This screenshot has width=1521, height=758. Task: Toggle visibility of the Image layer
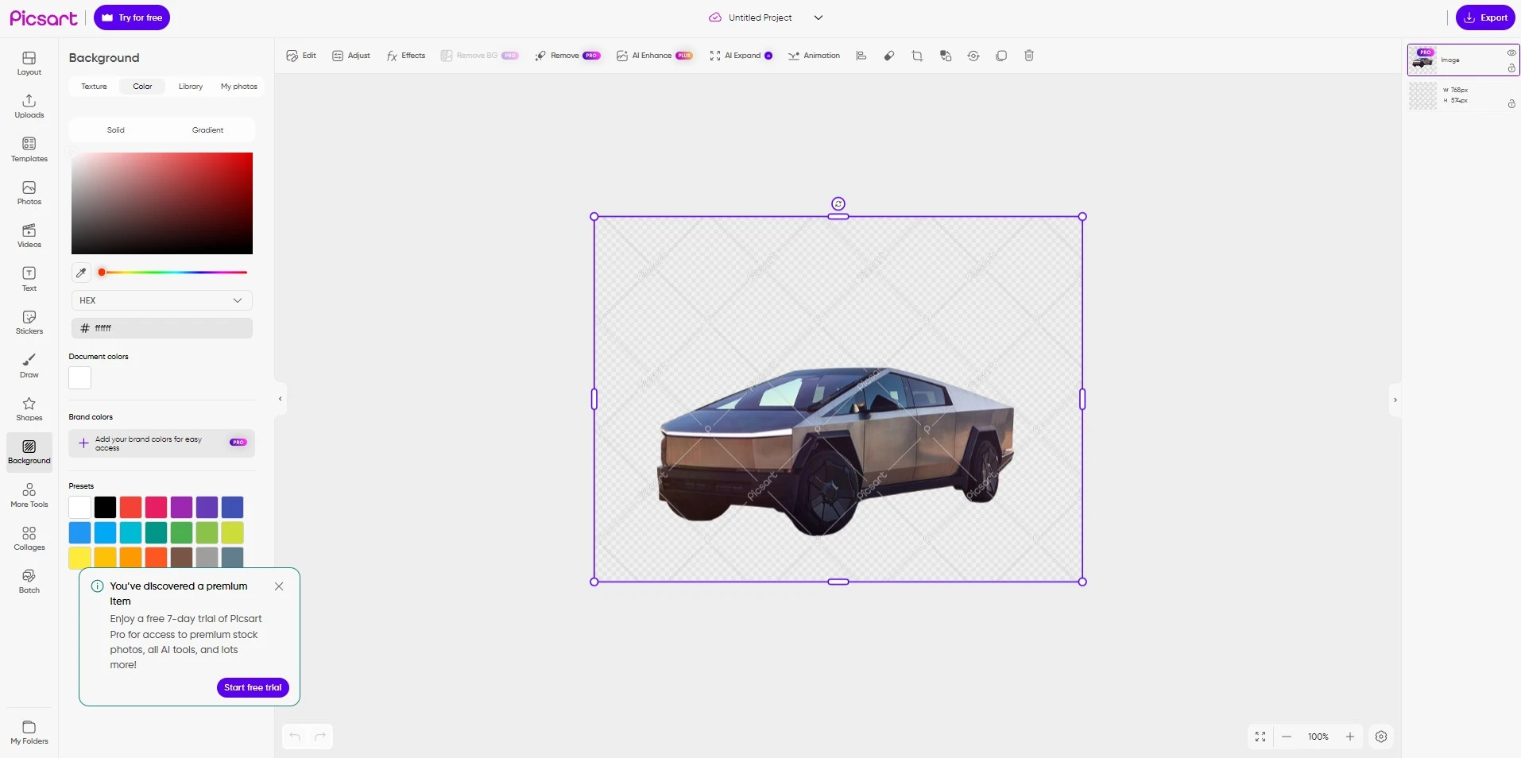[1511, 52]
